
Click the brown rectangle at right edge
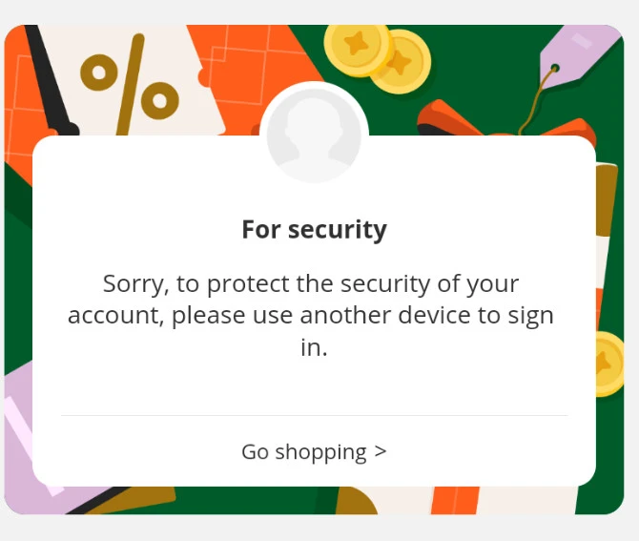pos(607,199)
